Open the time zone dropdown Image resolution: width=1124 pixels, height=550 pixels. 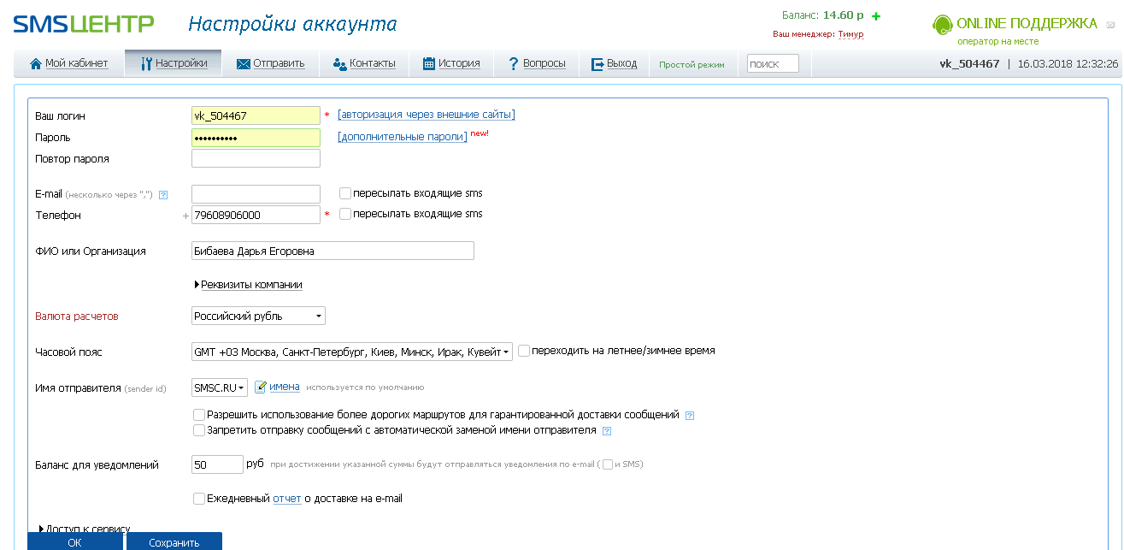351,352
